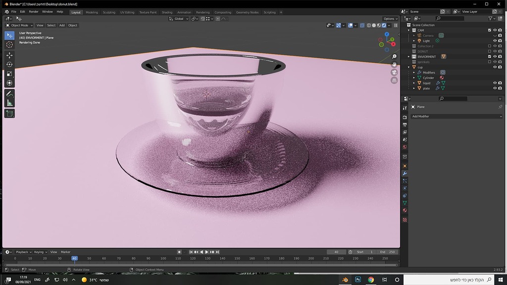
Task: Enable the sprinkels collection checkbox
Action: pyautogui.click(x=490, y=62)
